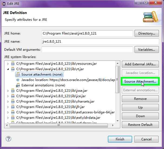Expand the jfr.jar tree node
This screenshot has width=164, height=149.
click(x=8, y=107)
